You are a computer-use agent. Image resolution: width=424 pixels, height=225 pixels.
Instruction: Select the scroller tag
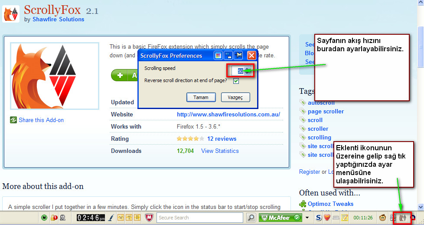[x=318, y=129]
